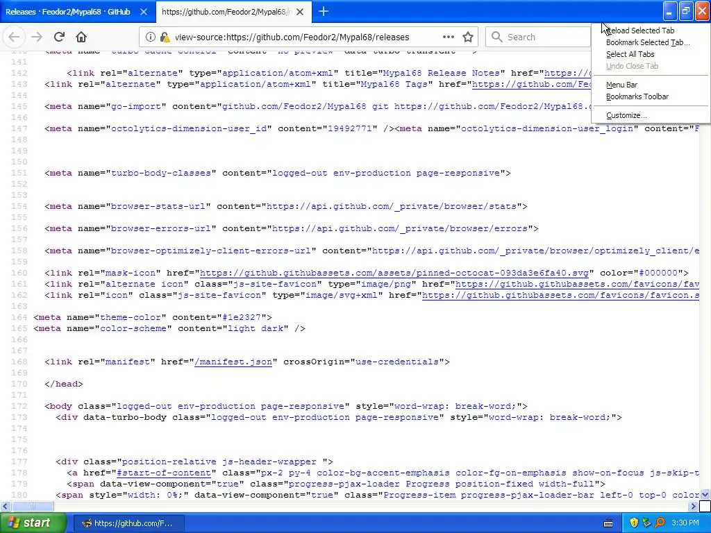The width and height of the screenshot is (711, 533).
Task: Toggle Bookmarks Toolbar in context menu
Action: (637, 96)
